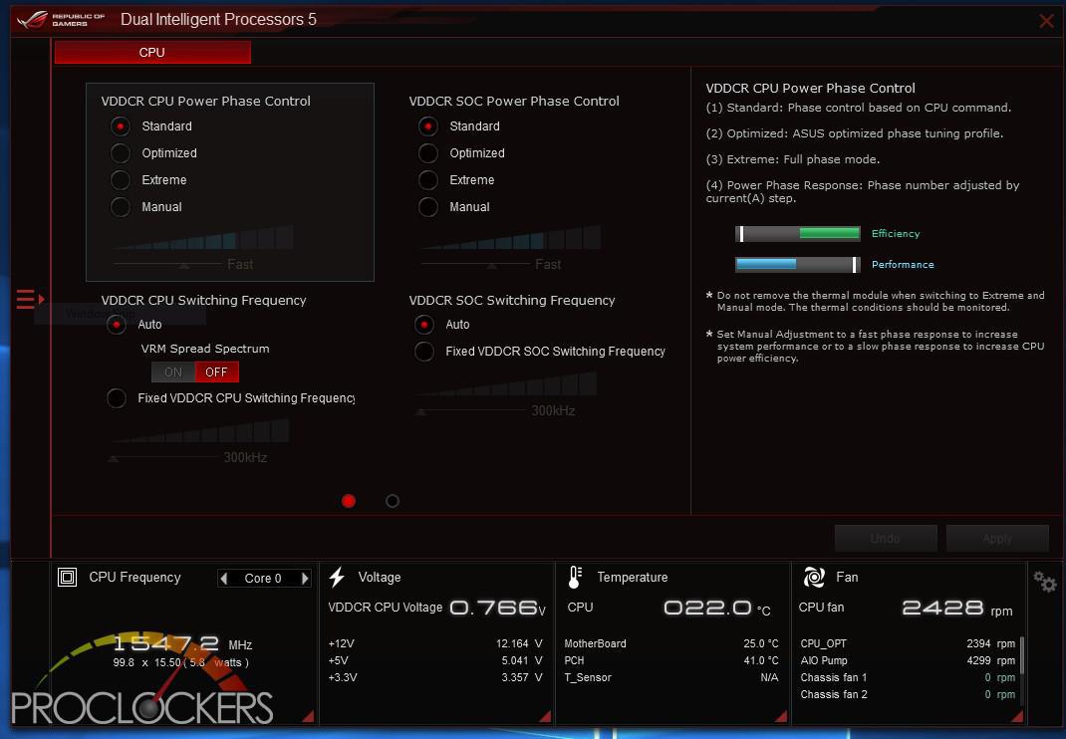Viewport: 1066px width, 739px height.
Task: Click the PCH temperature row
Action: [671, 660]
